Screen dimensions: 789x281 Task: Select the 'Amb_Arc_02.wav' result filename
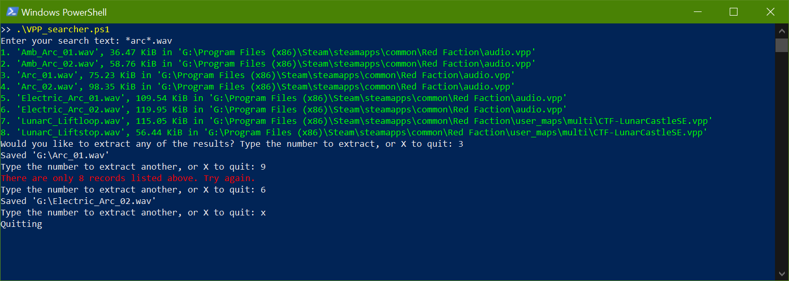(x=57, y=63)
